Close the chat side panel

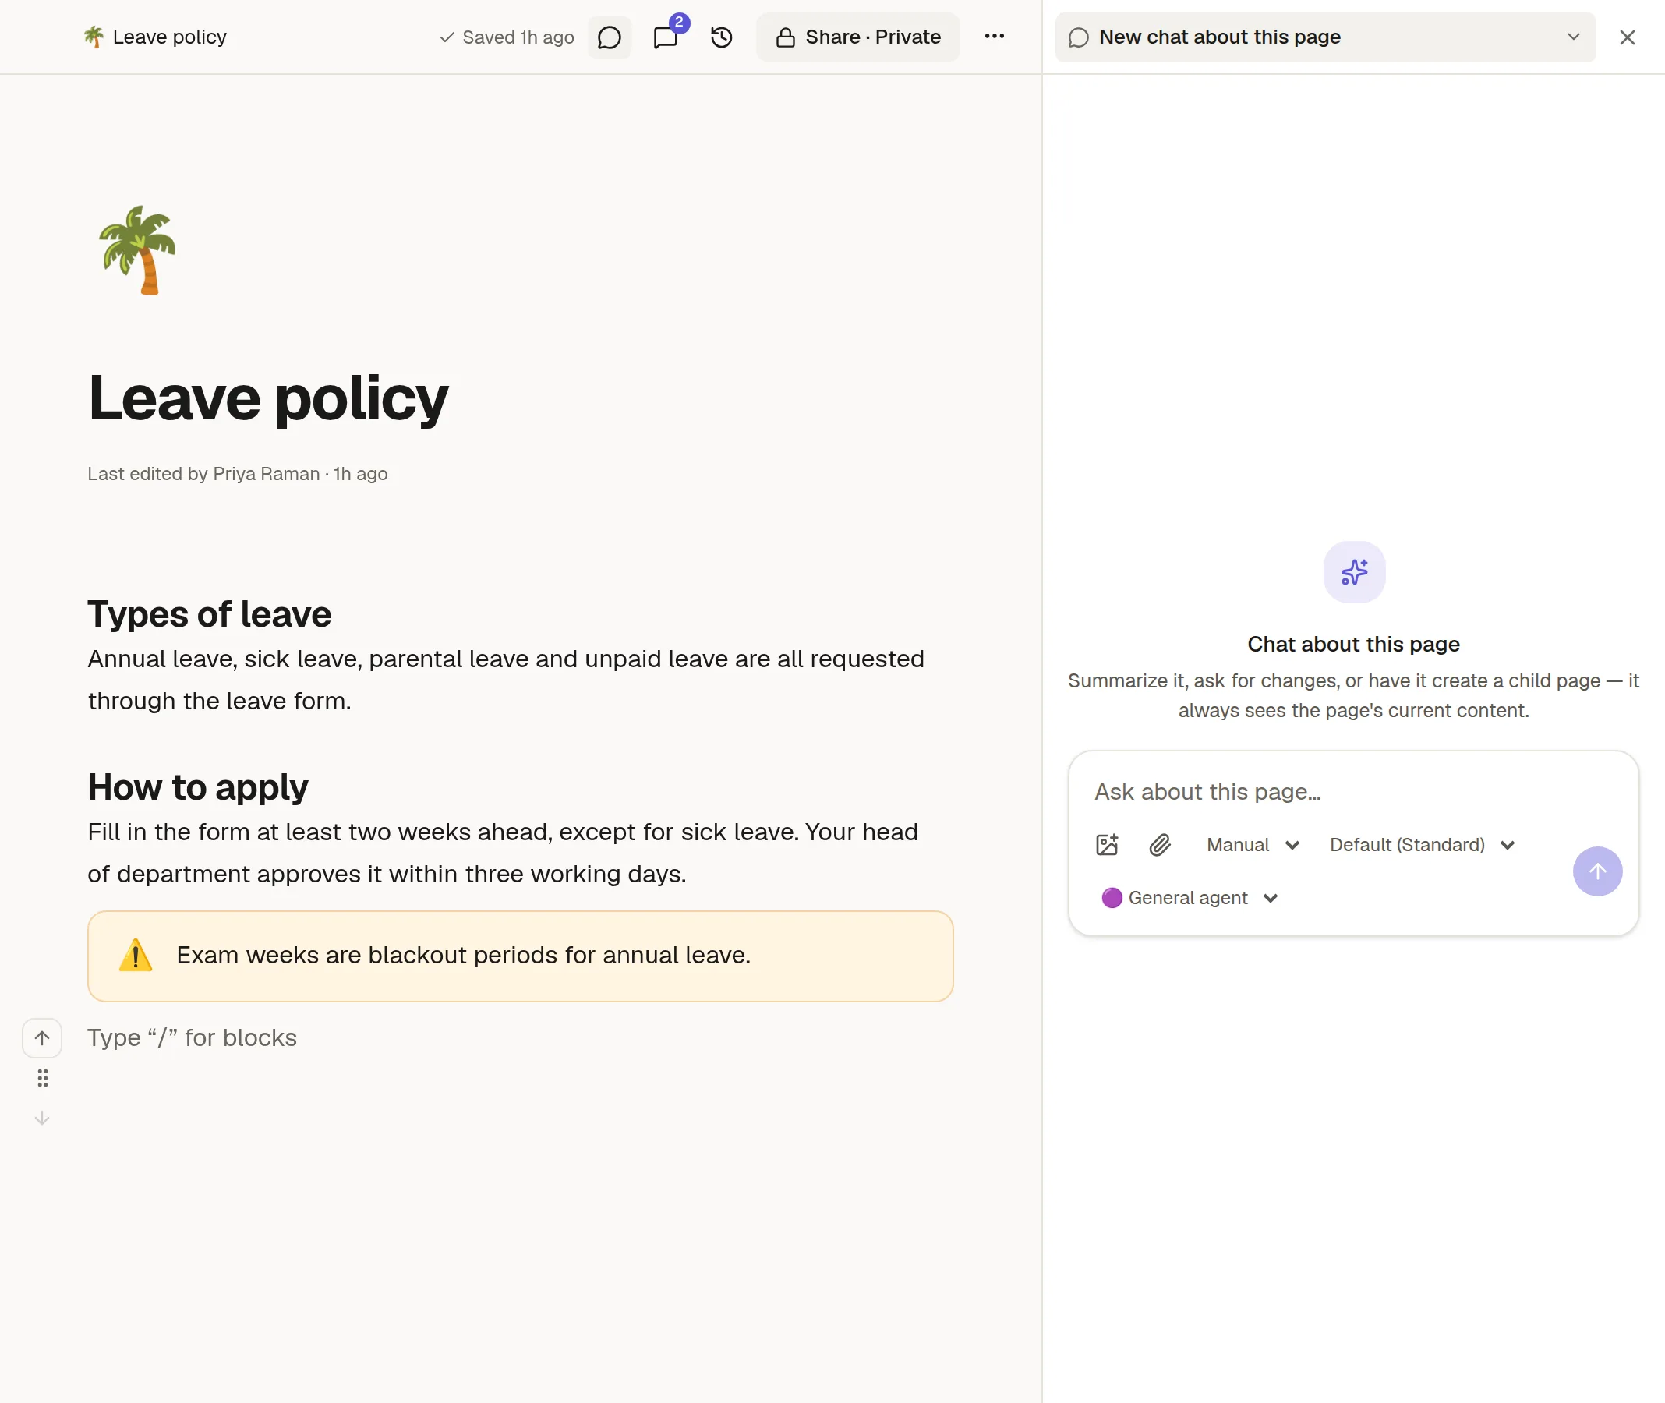click(x=1627, y=37)
